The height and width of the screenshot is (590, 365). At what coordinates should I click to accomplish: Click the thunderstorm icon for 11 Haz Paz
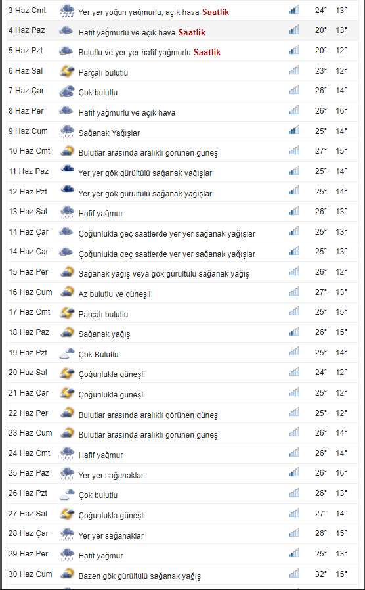[x=67, y=169]
